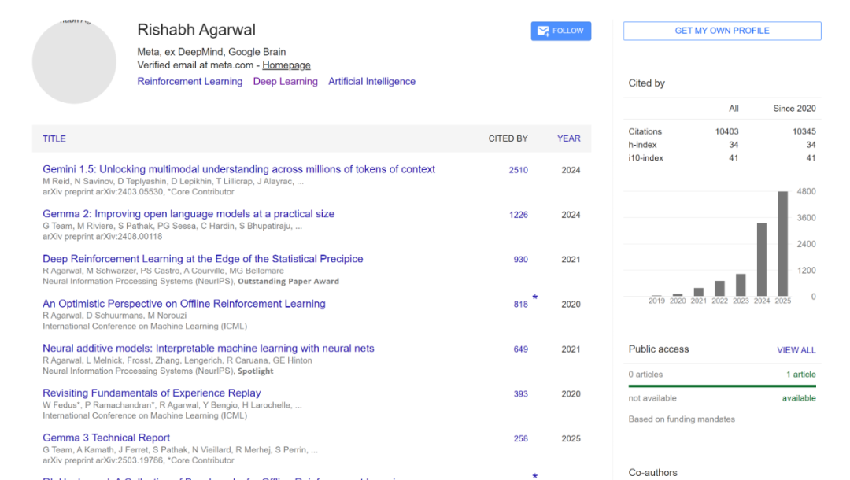Sort publications by the YEAR column
Screen dimensions: 850x480
568,138
